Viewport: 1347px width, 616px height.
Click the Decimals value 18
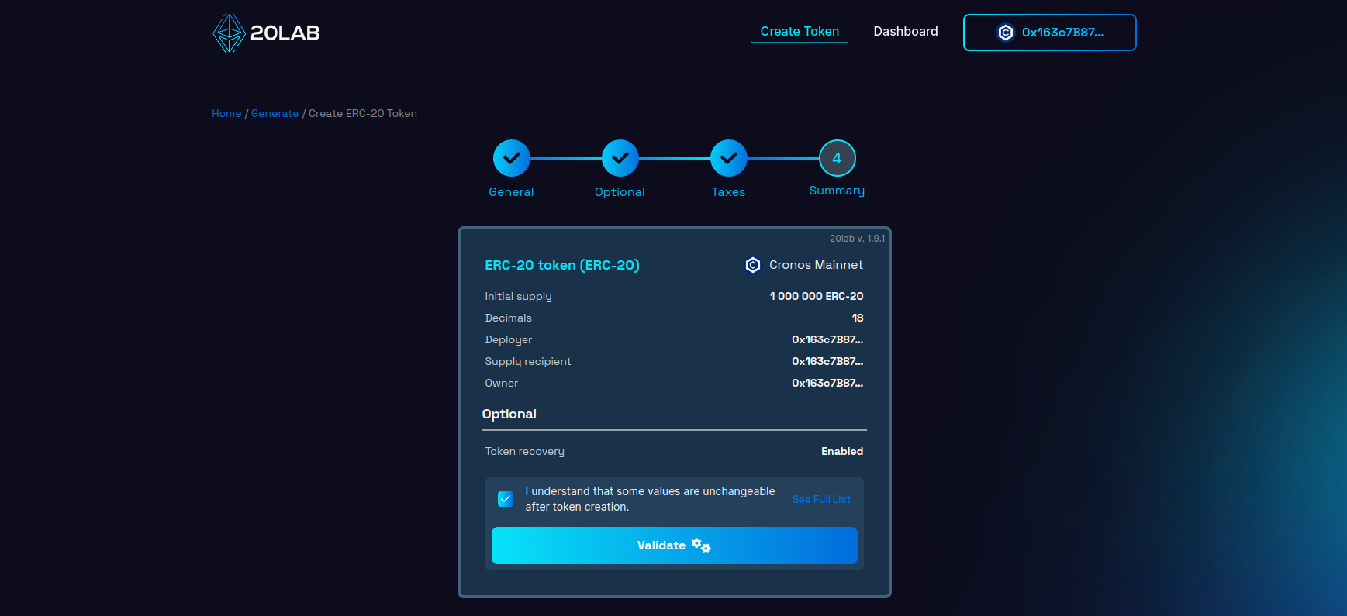(x=858, y=318)
